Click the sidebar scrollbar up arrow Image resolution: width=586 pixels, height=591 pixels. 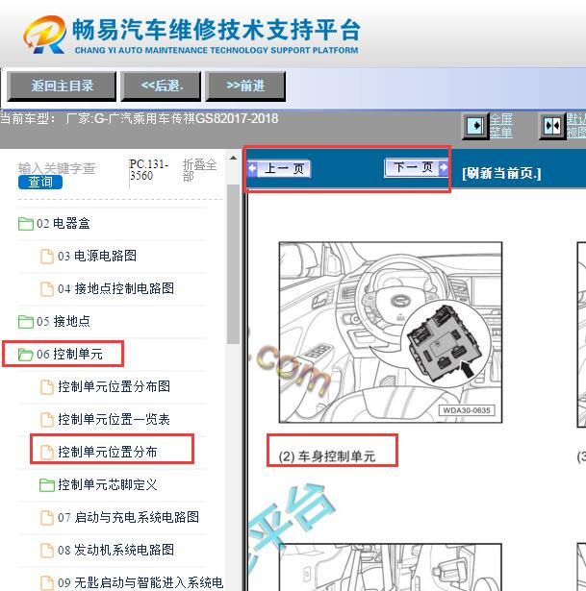tap(233, 158)
